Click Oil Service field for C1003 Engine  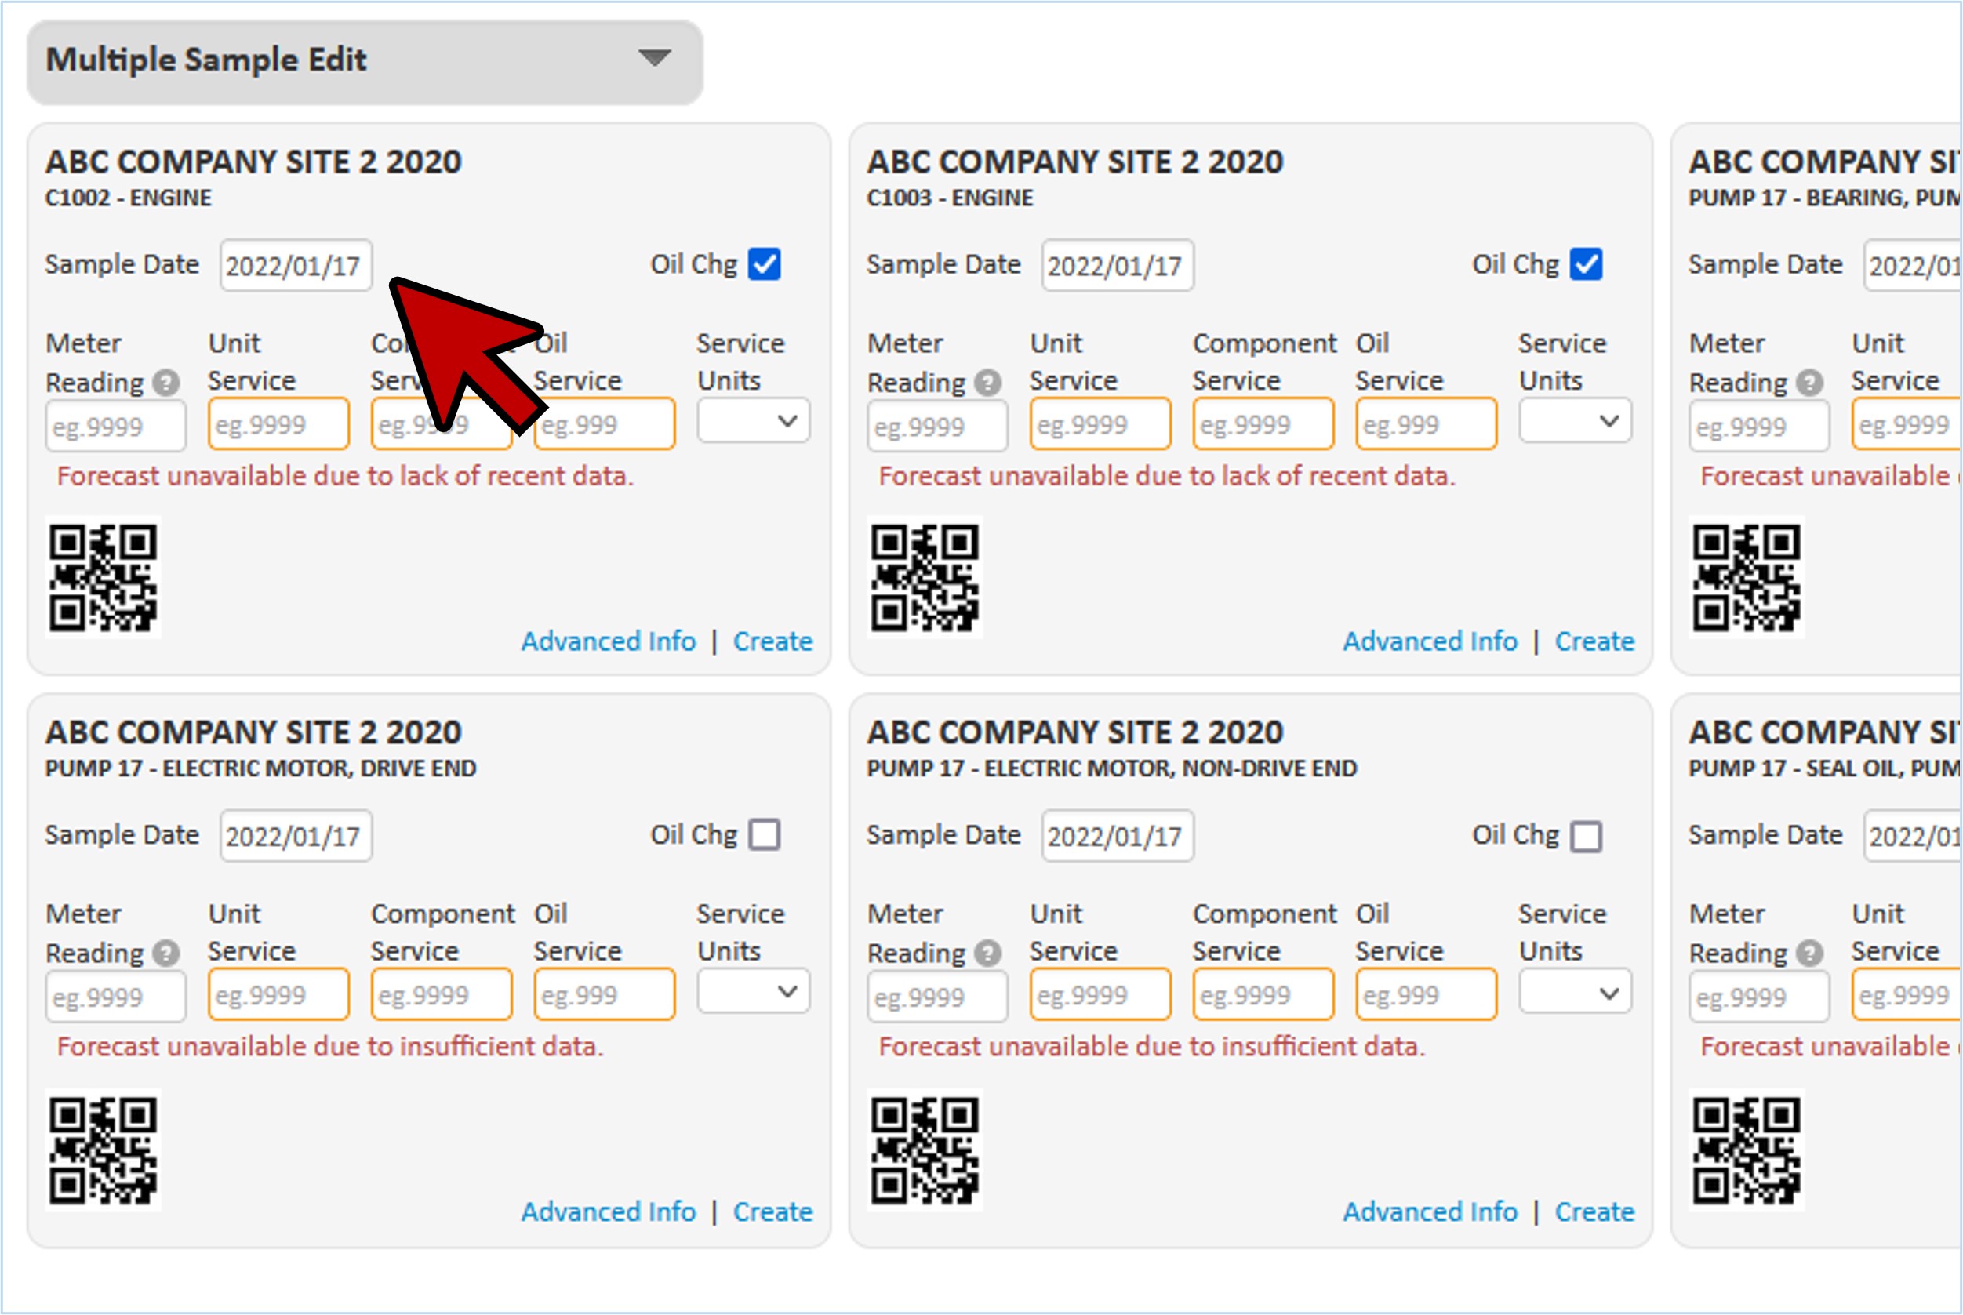click(1425, 424)
